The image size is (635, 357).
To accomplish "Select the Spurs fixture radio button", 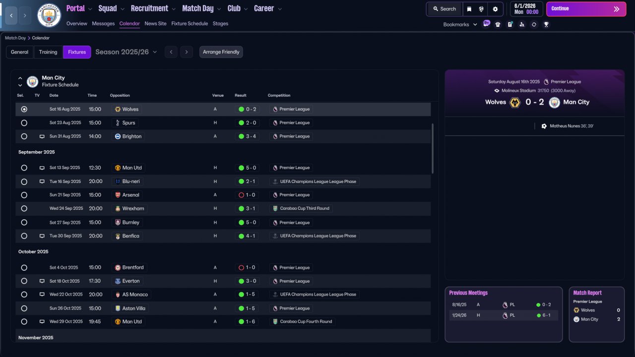I will 24,123.
